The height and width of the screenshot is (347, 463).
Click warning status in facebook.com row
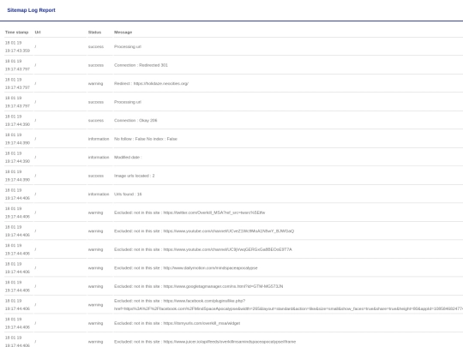click(x=96, y=305)
